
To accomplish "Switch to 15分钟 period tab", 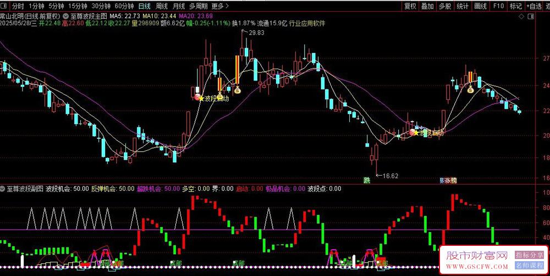I will [78, 6].
